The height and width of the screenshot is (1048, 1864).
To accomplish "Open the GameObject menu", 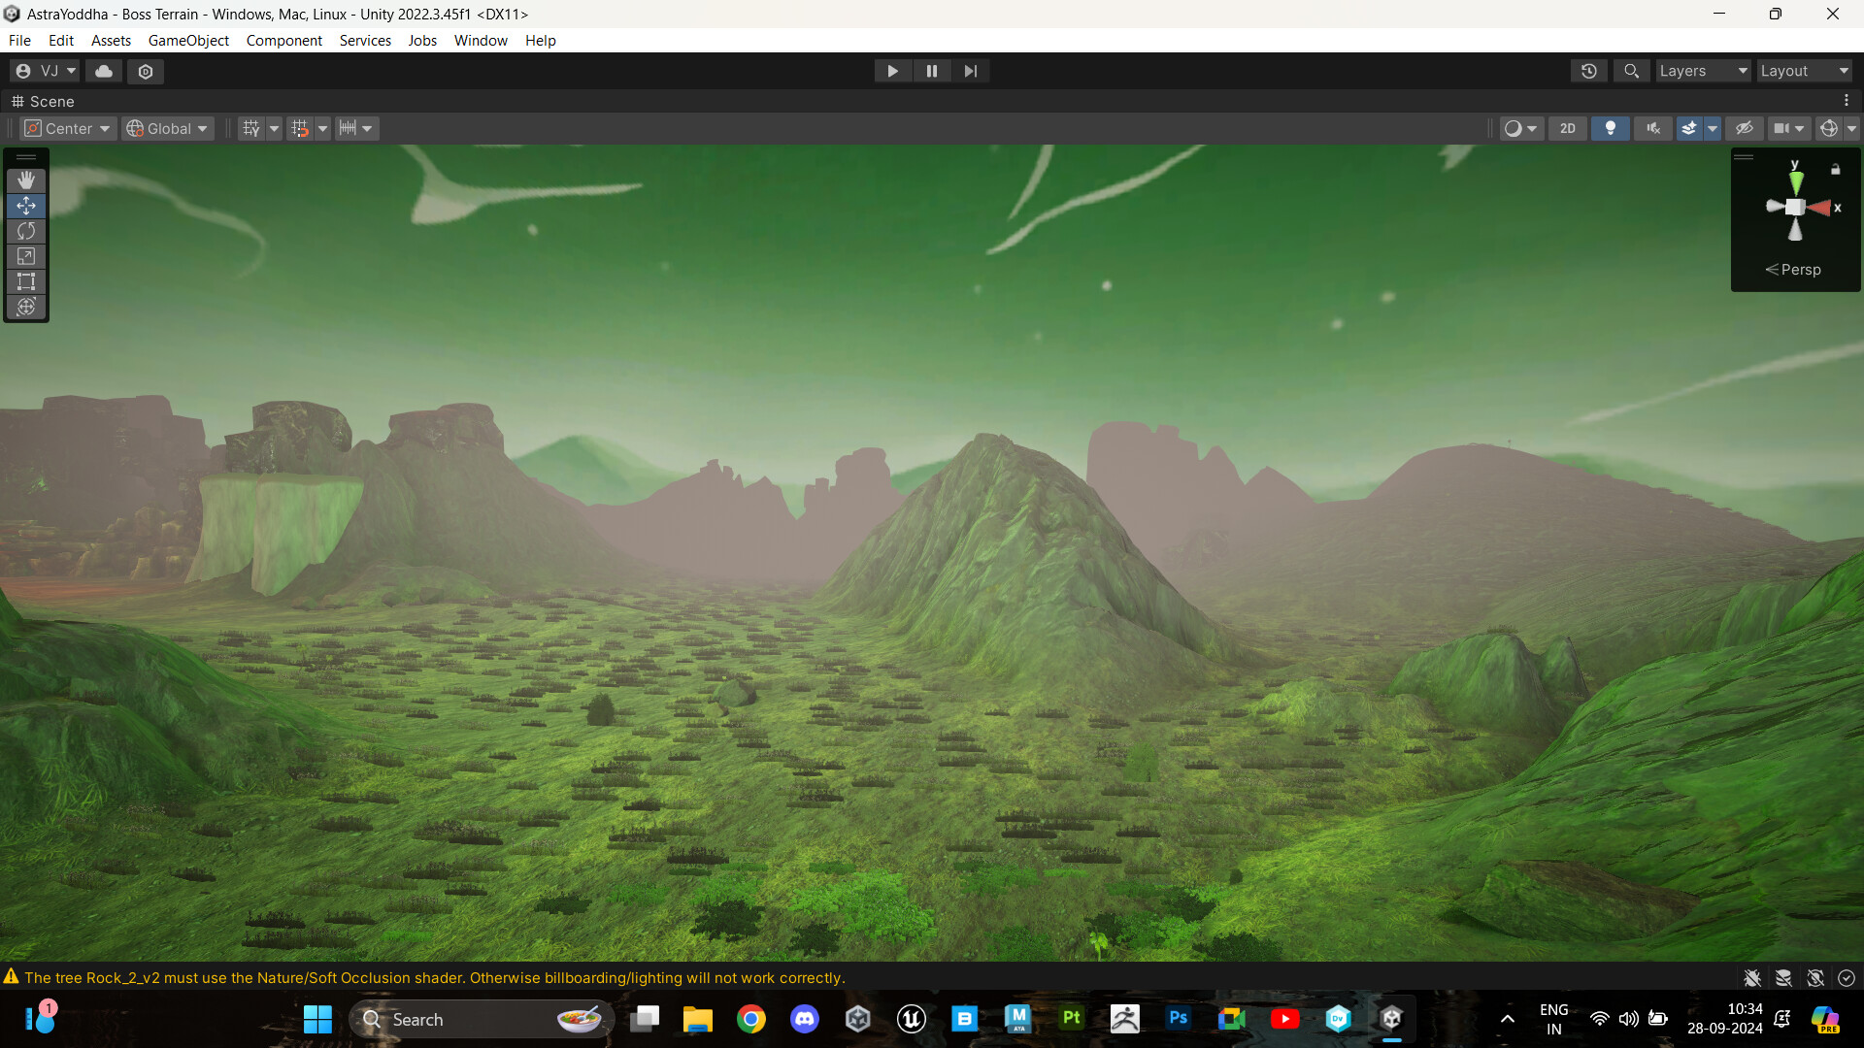I will [x=188, y=41].
